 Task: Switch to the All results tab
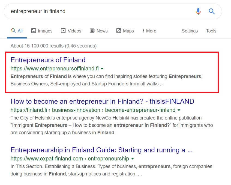(x=17, y=31)
